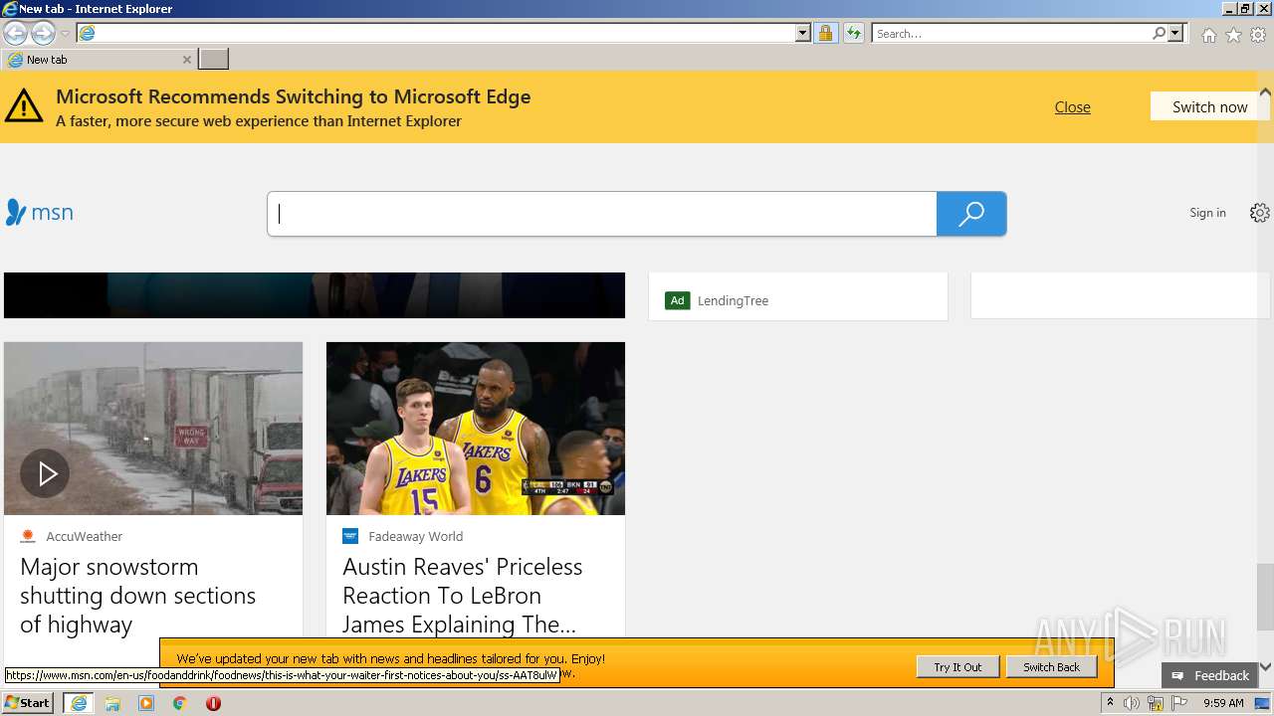Open network tray icon
The image size is (1274, 716).
pos(1155,703)
